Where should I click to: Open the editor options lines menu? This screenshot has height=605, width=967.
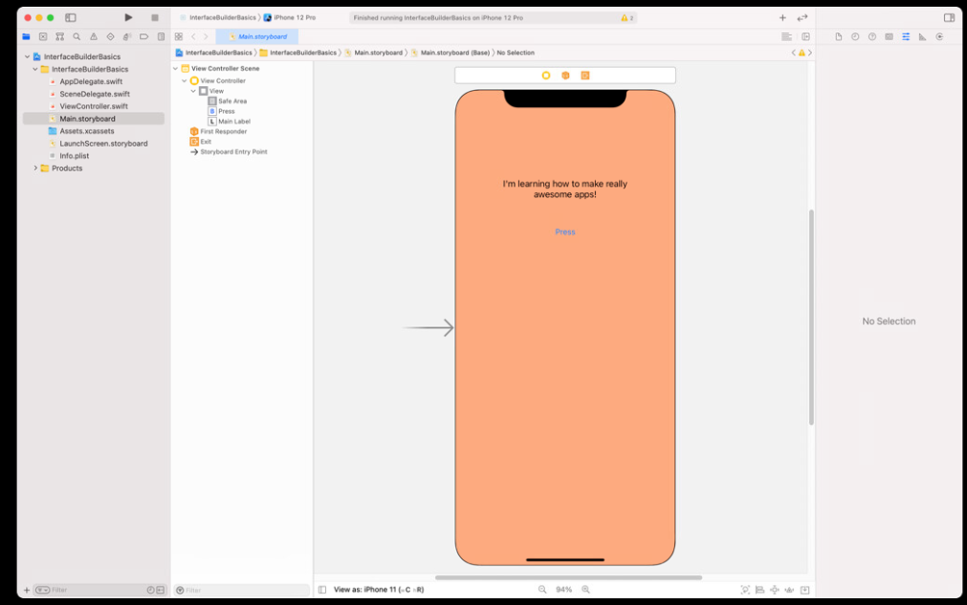786,37
